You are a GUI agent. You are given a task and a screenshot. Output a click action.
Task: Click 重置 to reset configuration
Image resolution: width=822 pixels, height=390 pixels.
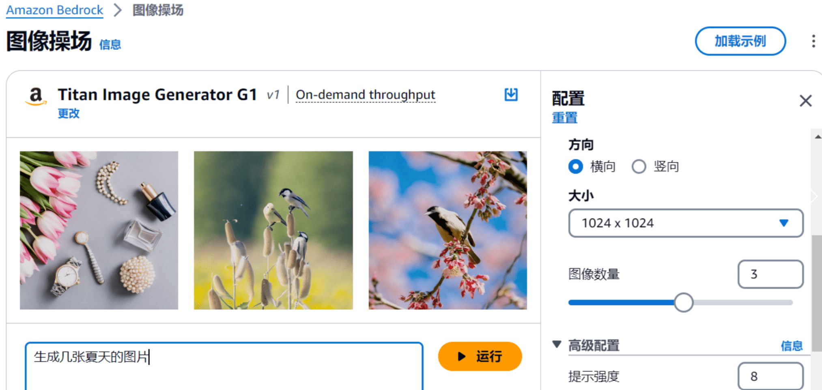click(x=564, y=118)
